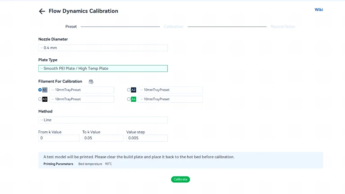Click the filament sync icon next to Filament For Calibration
Screen dimensions: 345x194
[91, 82]
